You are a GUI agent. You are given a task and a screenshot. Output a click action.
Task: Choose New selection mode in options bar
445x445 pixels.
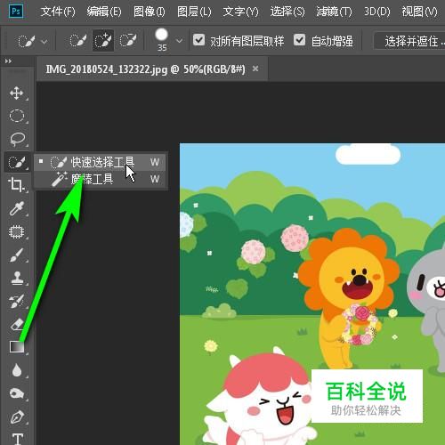point(78,41)
